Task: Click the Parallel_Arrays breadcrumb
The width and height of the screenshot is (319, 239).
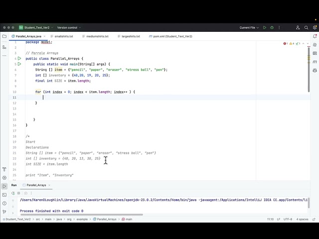Action: point(105,219)
